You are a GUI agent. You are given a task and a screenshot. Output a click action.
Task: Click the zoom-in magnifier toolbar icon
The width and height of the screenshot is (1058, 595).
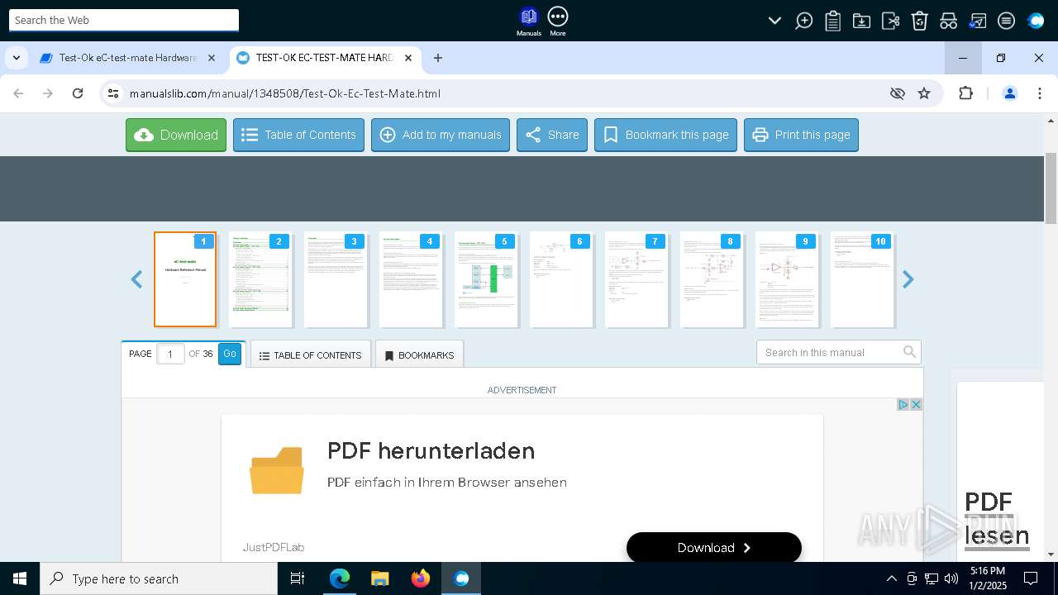803,21
